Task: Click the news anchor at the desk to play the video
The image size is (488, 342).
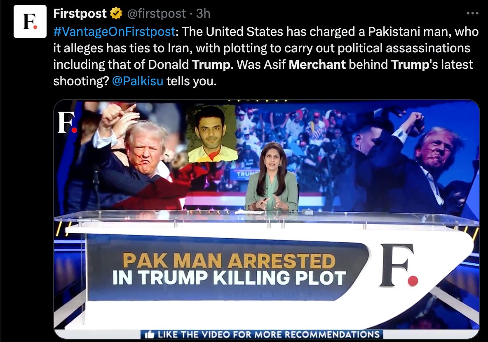Action: (x=272, y=177)
